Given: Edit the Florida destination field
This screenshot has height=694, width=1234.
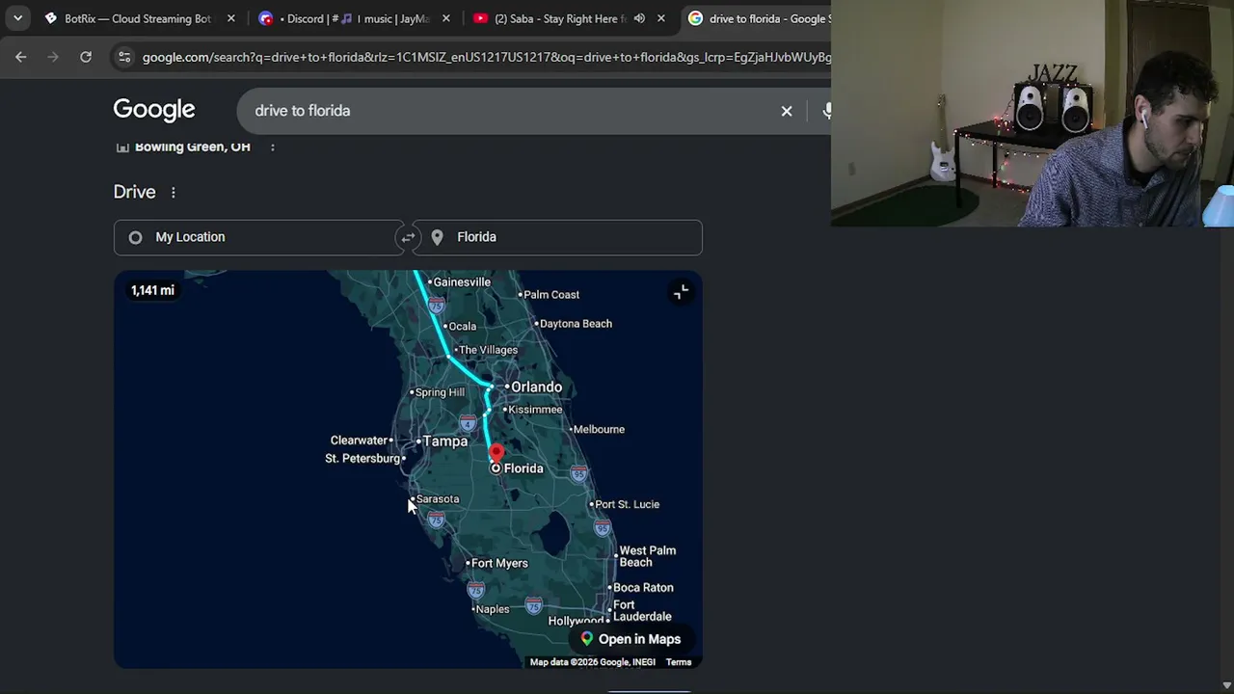Looking at the screenshot, I should [557, 237].
